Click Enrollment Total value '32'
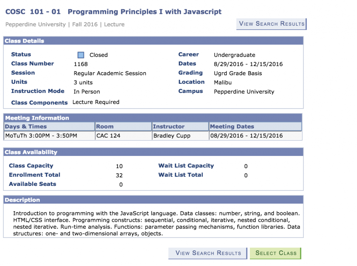This screenshot has height=266, width=357. 119,175
